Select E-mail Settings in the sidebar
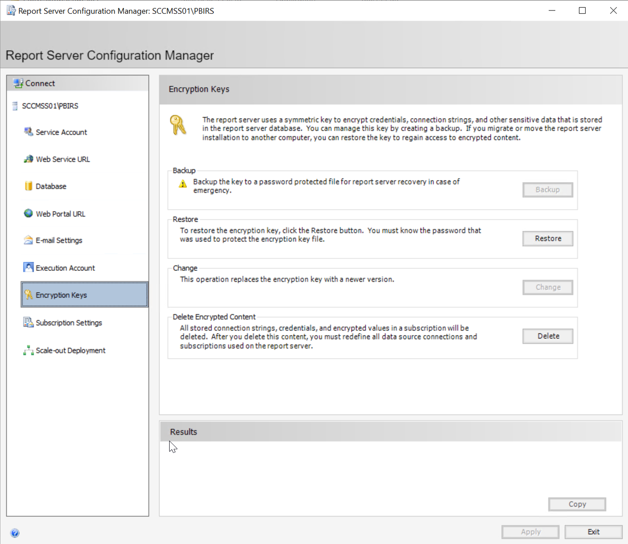 pos(59,240)
